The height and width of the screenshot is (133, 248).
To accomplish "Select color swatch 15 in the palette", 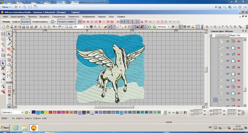I will 92,112.
